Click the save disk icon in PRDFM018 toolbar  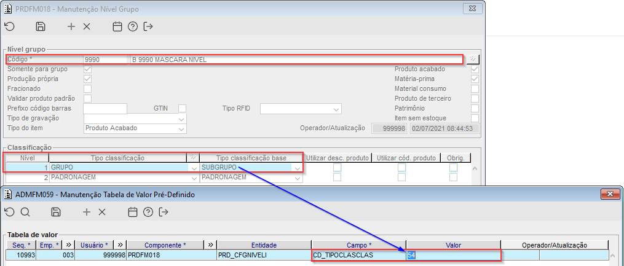coord(41,26)
